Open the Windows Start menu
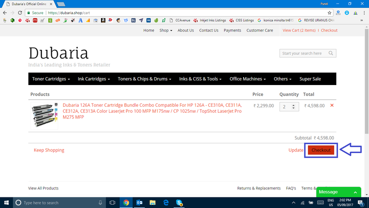 coord(6,202)
